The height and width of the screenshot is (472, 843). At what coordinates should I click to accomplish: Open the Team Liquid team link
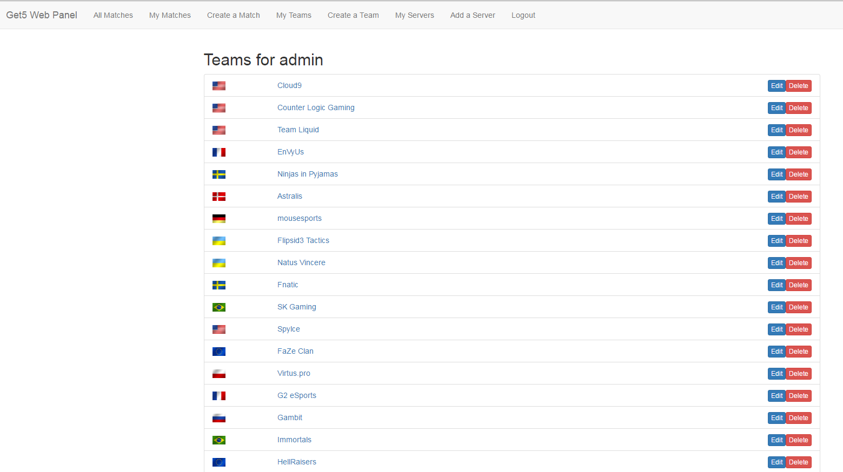coord(298,130)
